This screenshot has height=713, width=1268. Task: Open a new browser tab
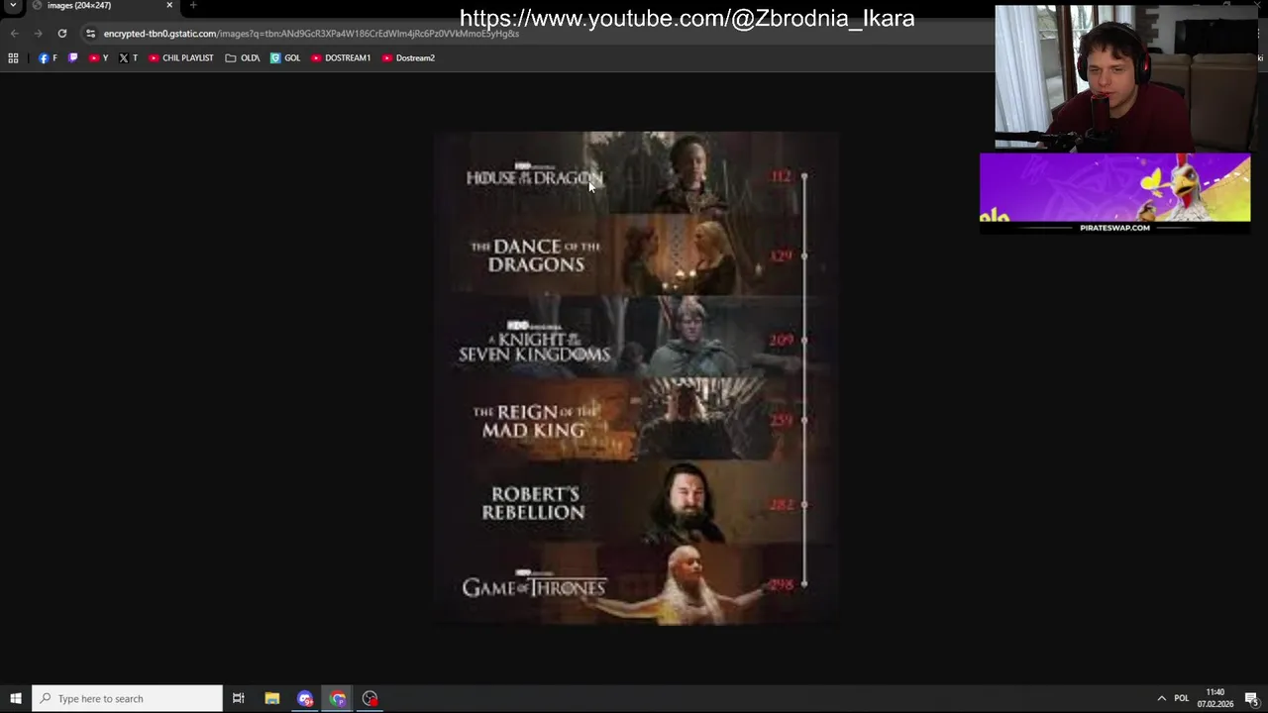193,5
